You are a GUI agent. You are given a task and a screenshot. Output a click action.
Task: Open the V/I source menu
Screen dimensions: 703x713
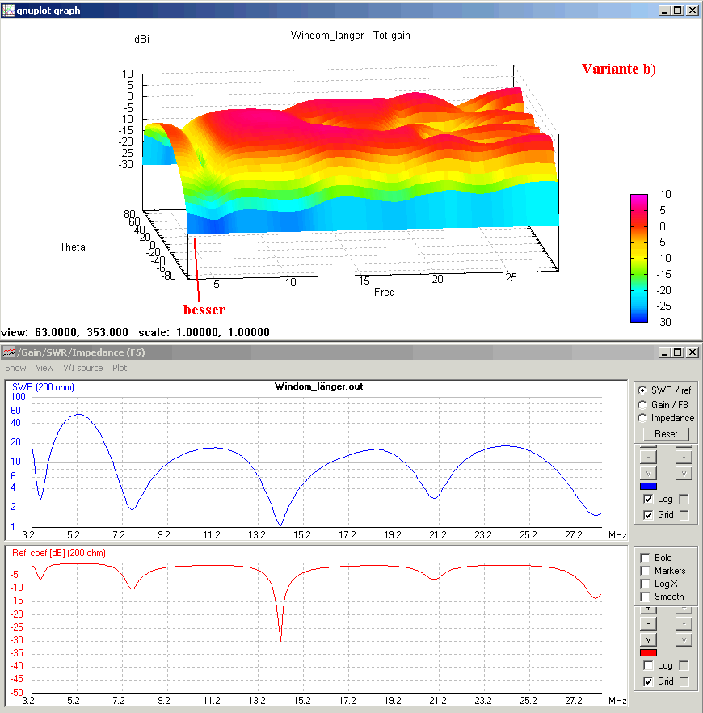pyautogui.click(x=82, y=368)
